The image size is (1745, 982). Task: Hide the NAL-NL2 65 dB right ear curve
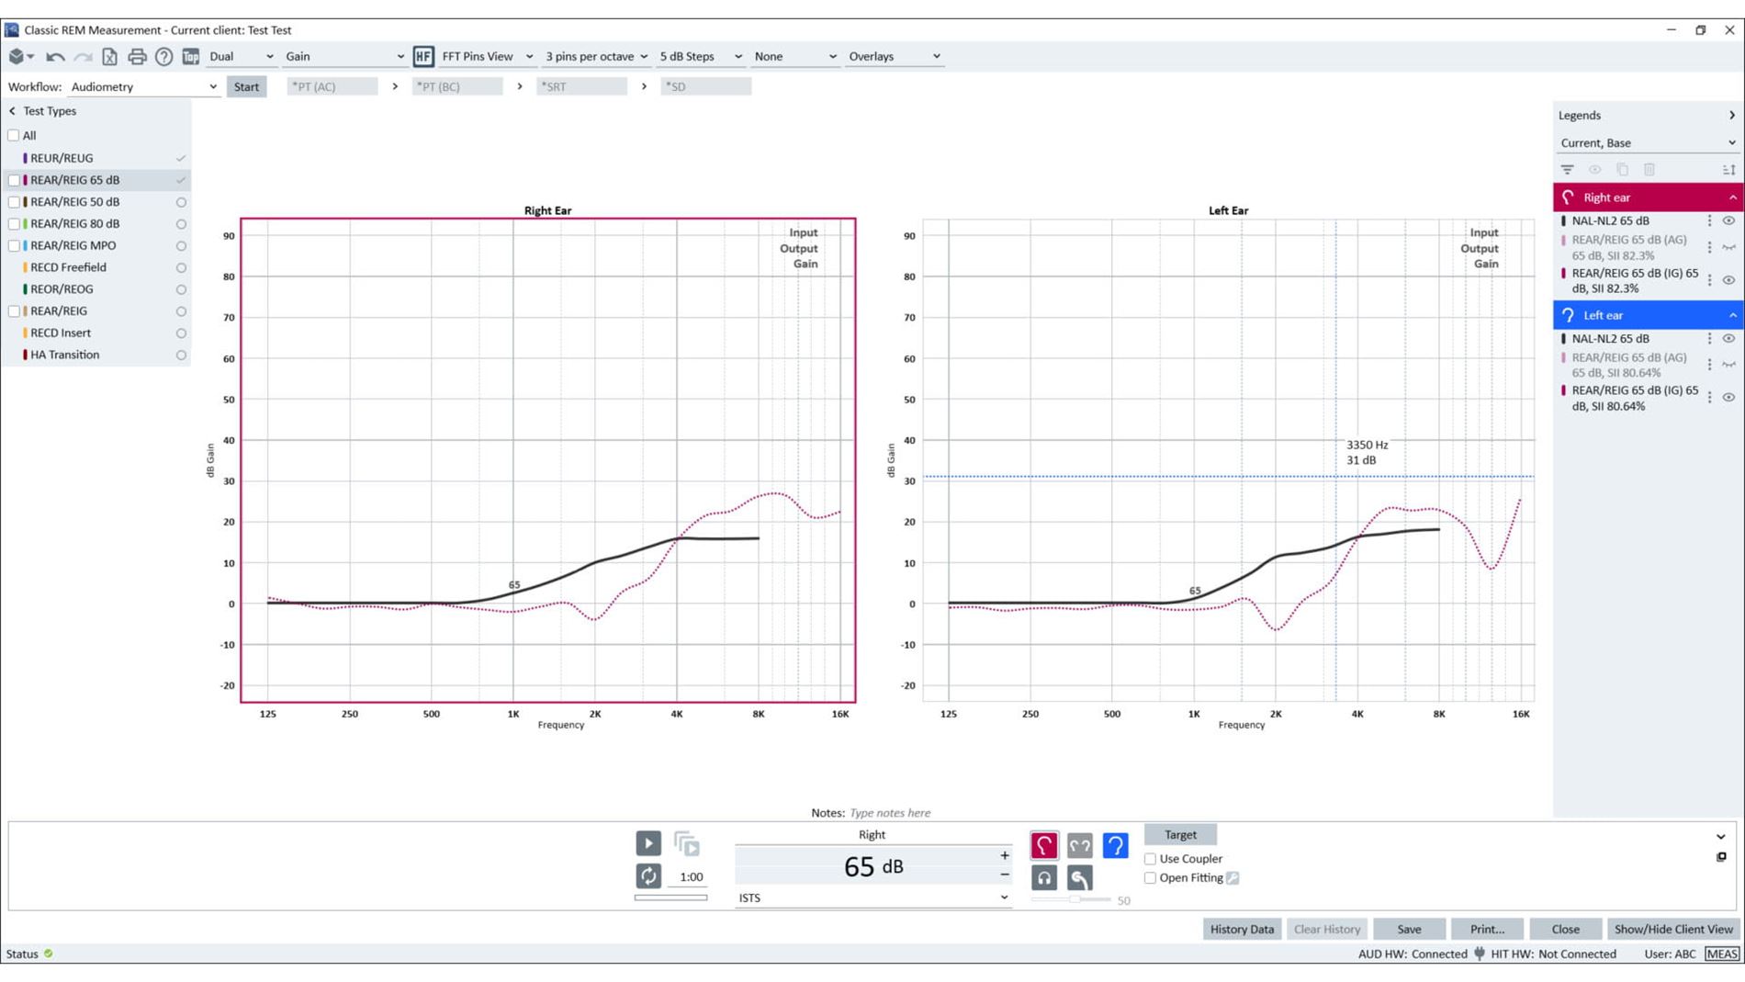[x=1729, y=220]
